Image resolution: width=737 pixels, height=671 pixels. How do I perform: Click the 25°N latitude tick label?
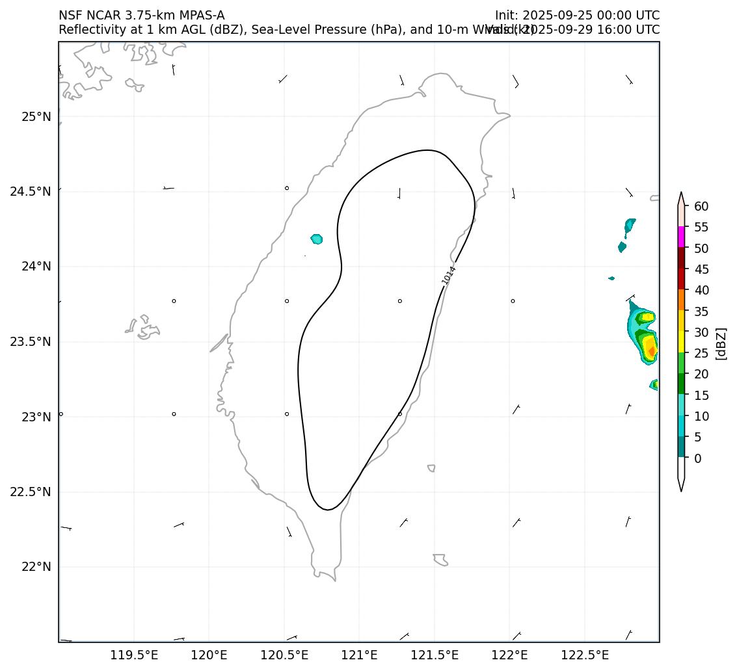(36, 117)
